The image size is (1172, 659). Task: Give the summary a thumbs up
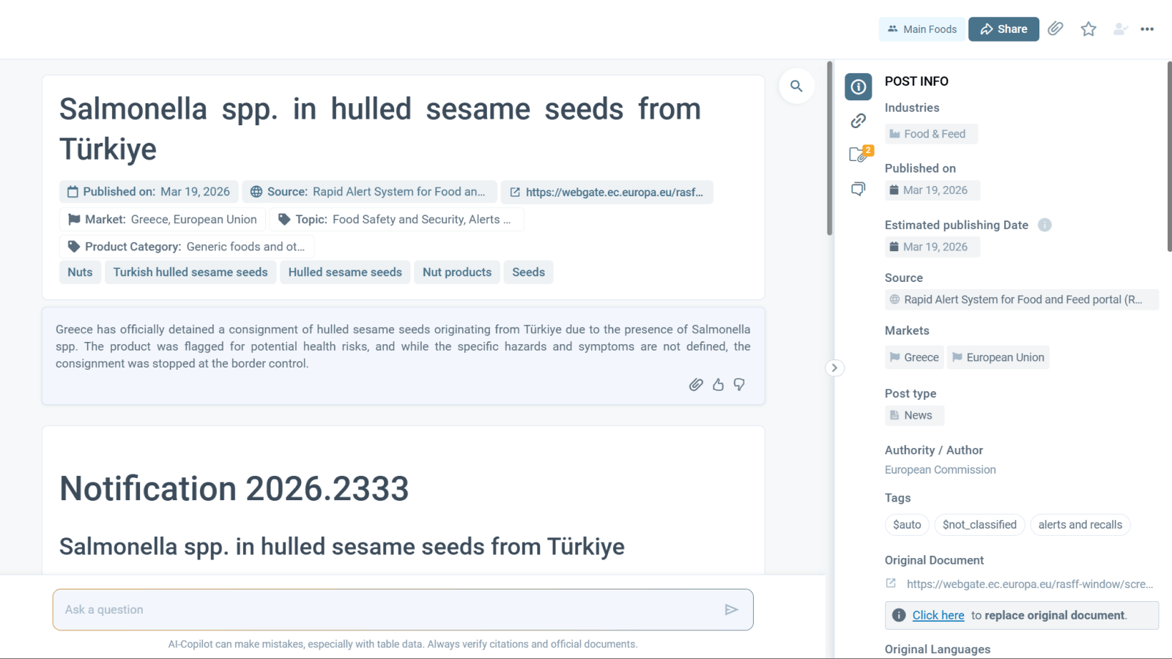click(718, 384)
